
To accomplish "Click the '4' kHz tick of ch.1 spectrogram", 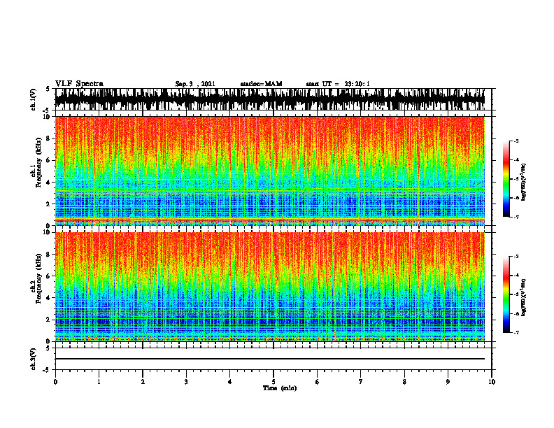I will [x=49, y=183].
